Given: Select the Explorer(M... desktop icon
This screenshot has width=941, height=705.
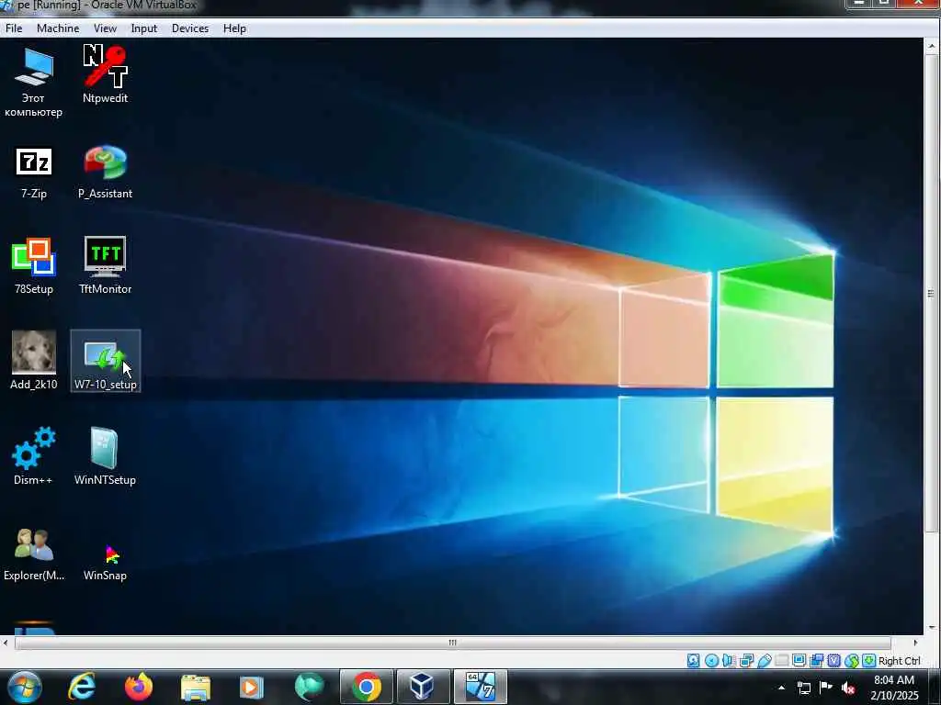Looking at the screenshot, I should pyautogui.click(x=34, y=554).
